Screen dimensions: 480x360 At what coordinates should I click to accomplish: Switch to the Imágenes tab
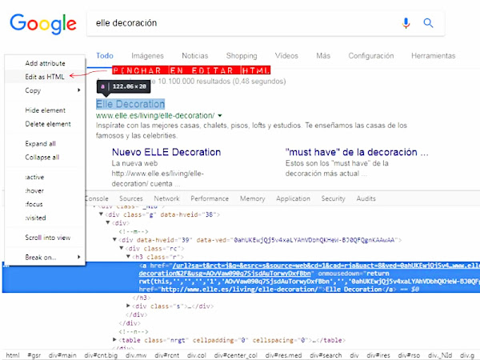147,56
